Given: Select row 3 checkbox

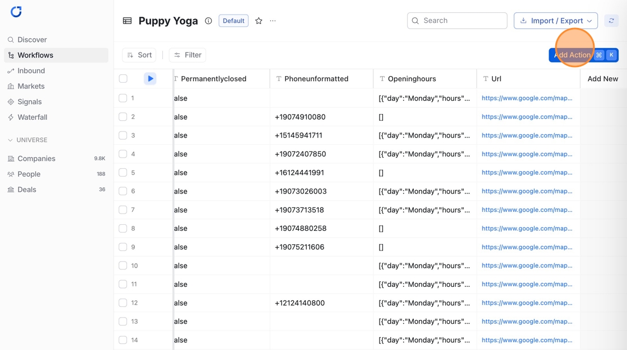Looking at the screenshot, I should pos(123,135).
